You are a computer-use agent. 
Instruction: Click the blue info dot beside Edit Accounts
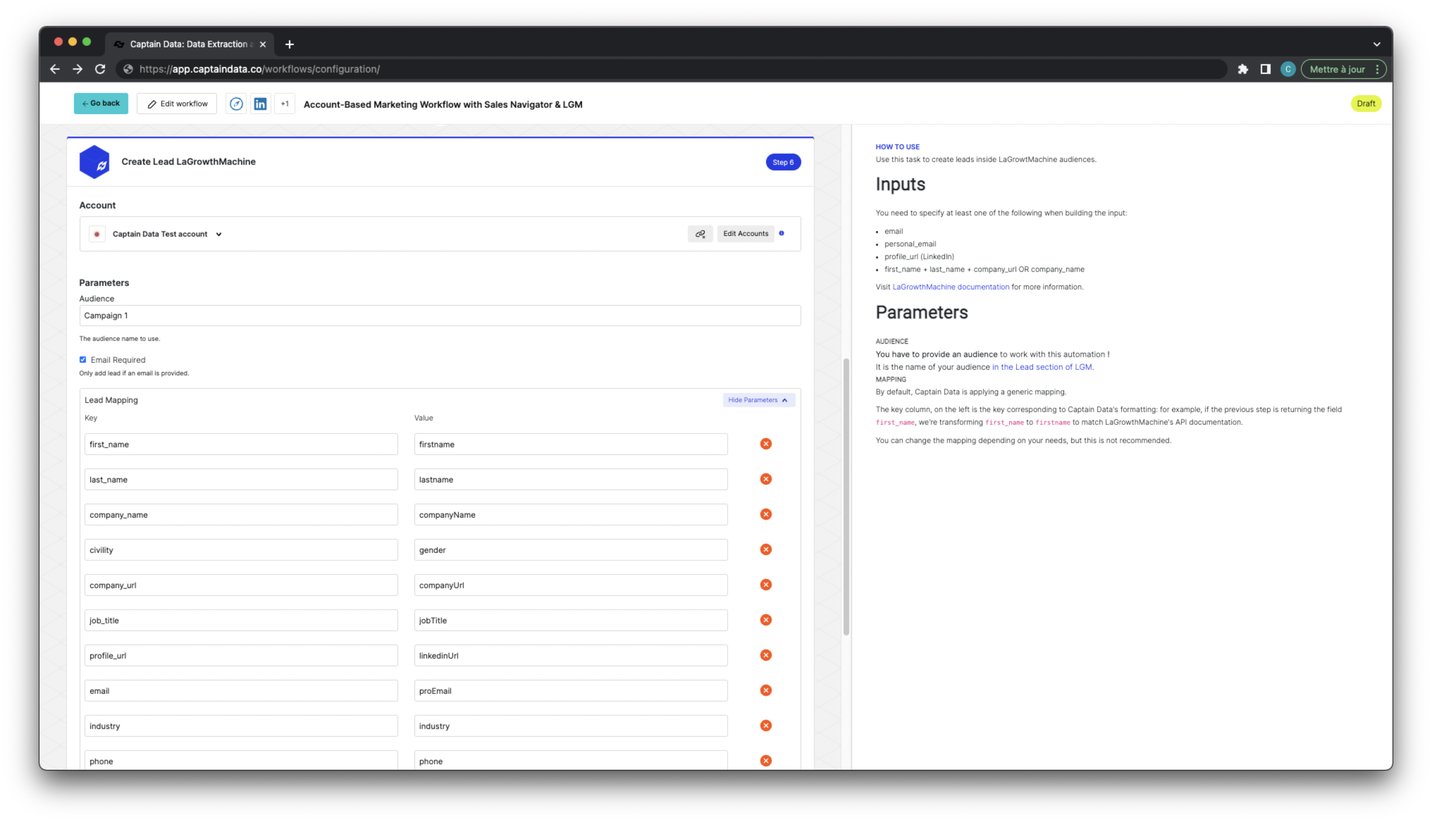click(x=782, y=233)
